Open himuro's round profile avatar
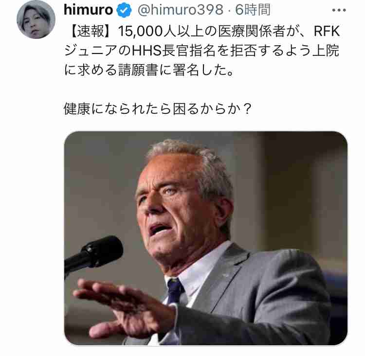 coord(36,19)
